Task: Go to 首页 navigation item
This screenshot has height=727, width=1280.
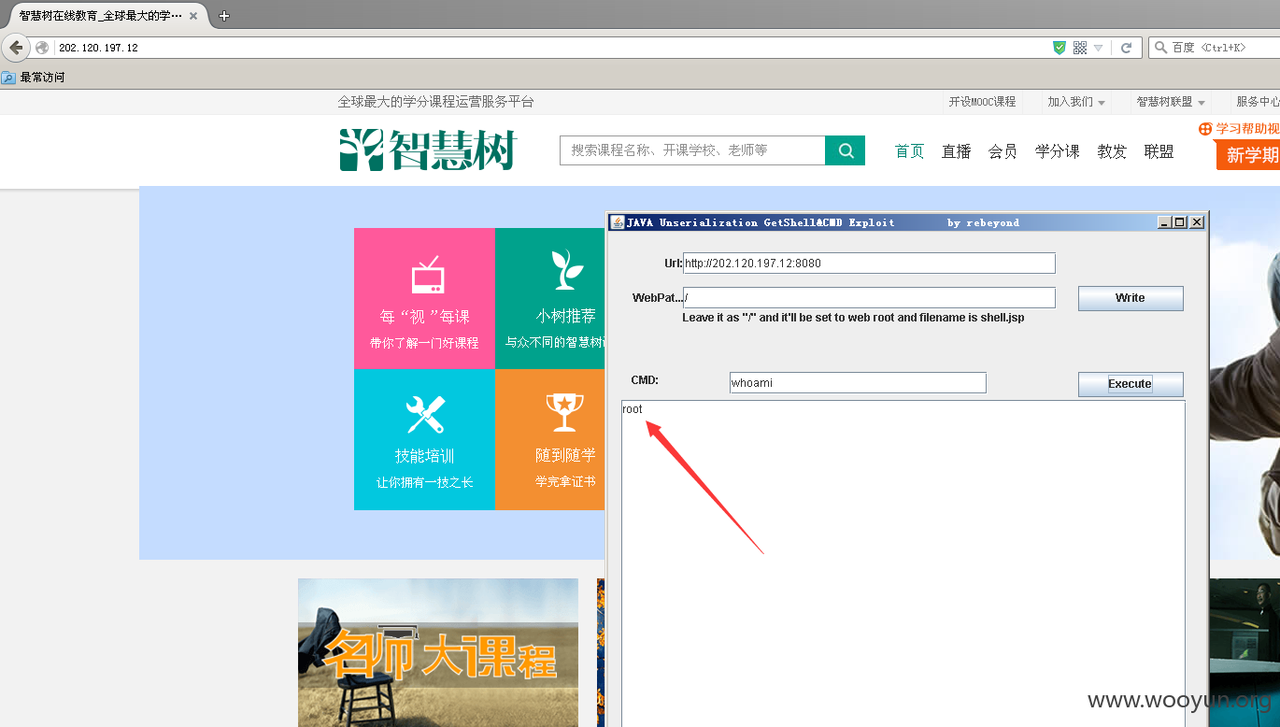Action: (910, 151)
